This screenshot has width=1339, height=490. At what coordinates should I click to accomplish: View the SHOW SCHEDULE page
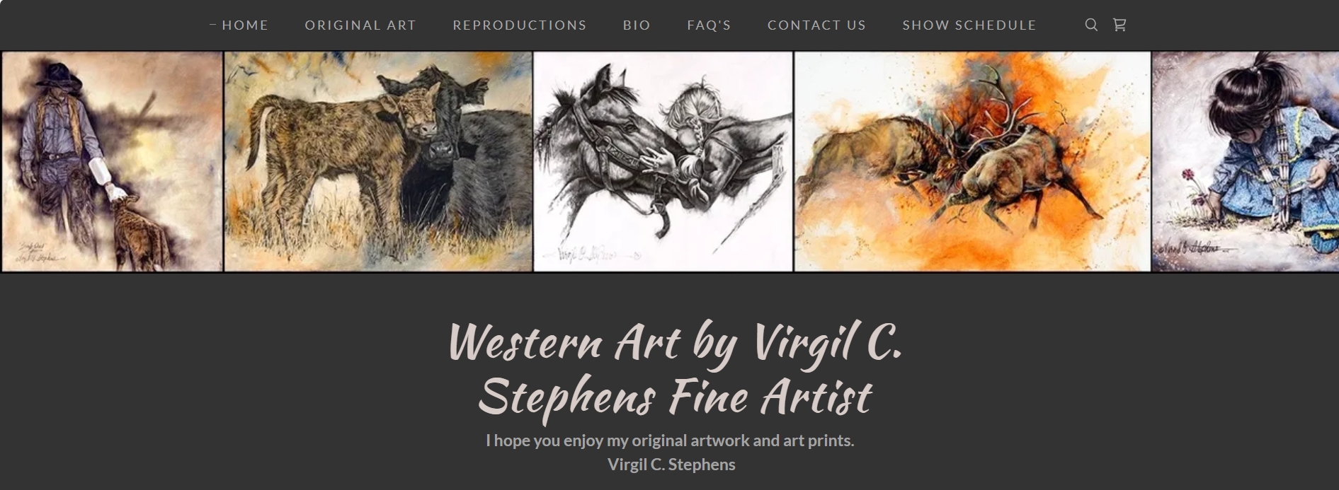coord(969,25)
